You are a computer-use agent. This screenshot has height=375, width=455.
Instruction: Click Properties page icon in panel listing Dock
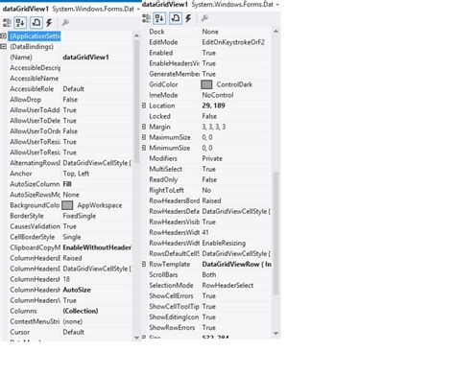(x=176, y=18)
